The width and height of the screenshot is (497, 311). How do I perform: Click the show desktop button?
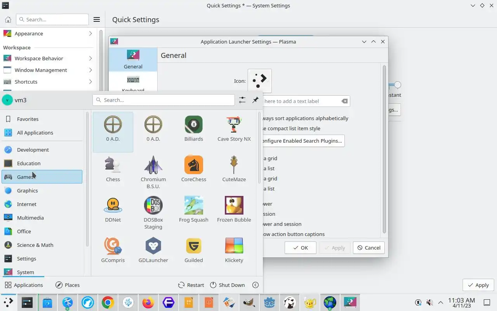tap(487, 302)
